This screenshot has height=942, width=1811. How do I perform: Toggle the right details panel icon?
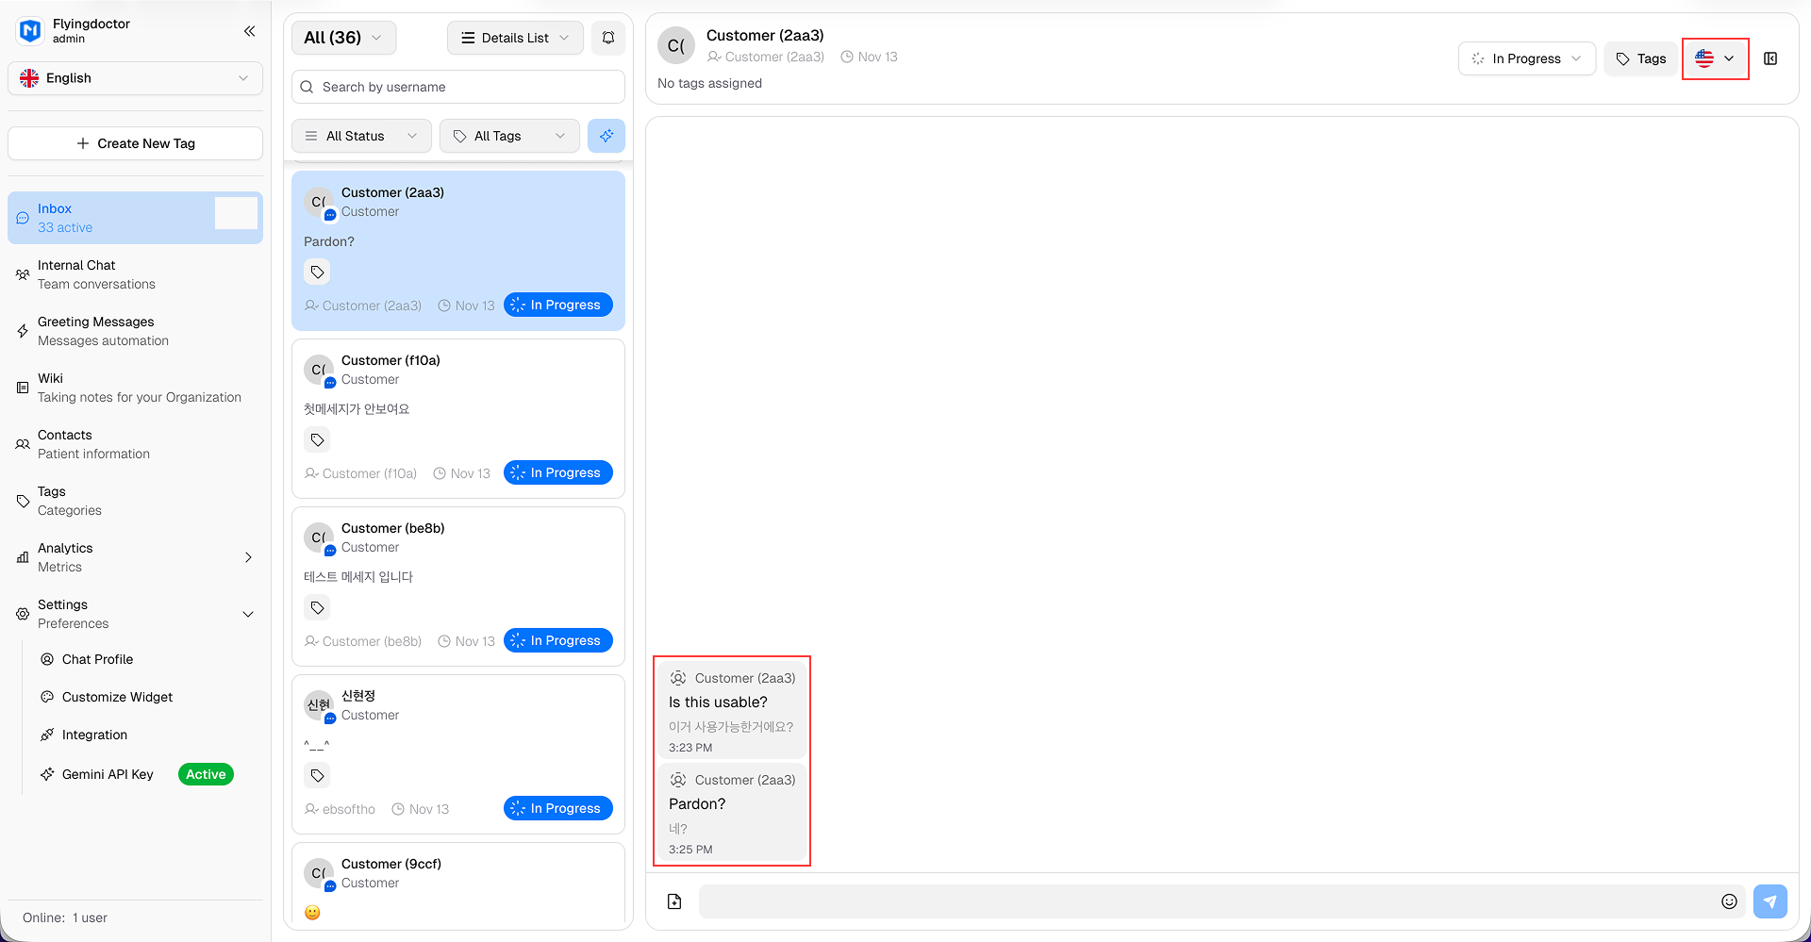click(x=1770, y=58)
